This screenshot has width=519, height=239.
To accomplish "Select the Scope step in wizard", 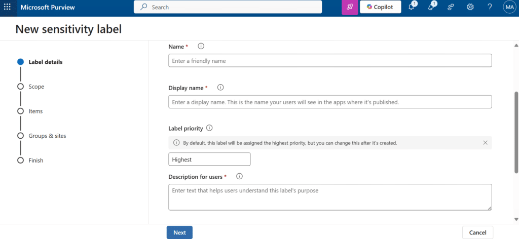I will [36, 87].
